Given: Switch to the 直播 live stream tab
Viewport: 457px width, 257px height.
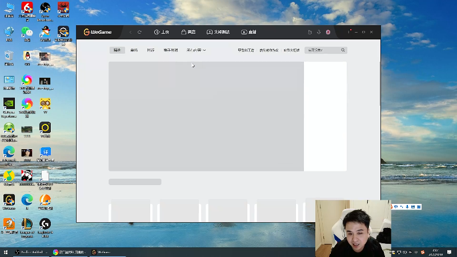Looking at the screenshot, I should [x=248, y=32].
